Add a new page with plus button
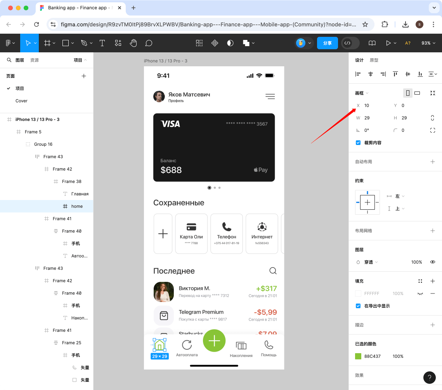The height and width of the screenshot is (390, 442). pos(84,76)
